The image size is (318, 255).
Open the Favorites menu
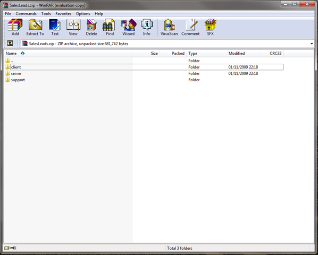click(x=63, y=14)
